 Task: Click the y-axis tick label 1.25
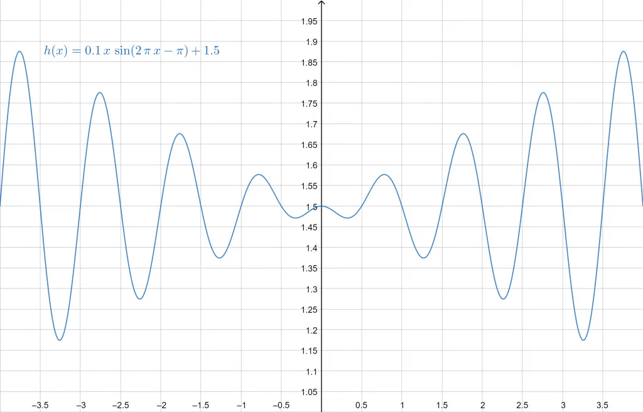[308, 310]
